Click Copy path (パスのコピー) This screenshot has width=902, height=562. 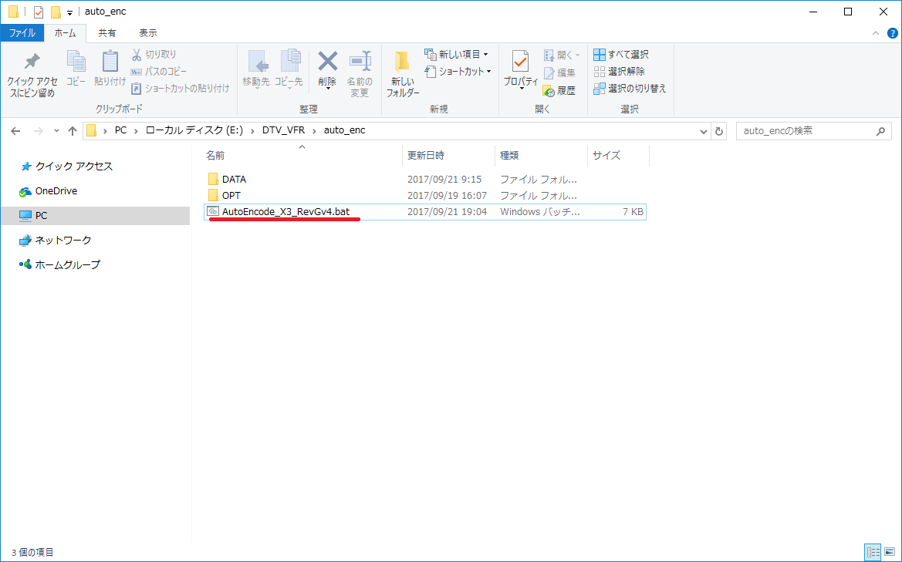(x=159, y=71)
